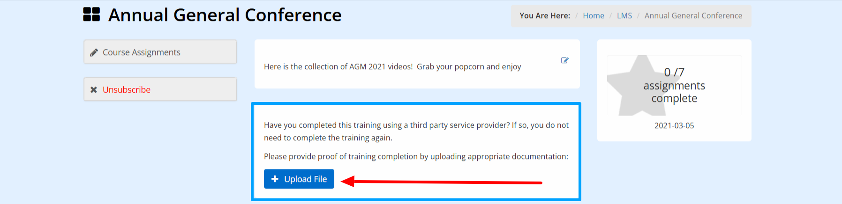Click the pencil icon on Course Assignments
This screenshot has height=204, width=842.
click(94, 52)
